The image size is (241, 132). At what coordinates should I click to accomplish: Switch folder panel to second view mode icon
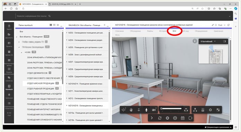[54, 25]
